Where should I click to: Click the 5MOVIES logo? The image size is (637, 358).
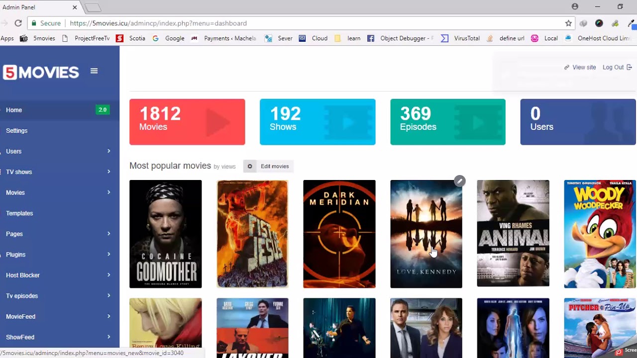point(41,73)
